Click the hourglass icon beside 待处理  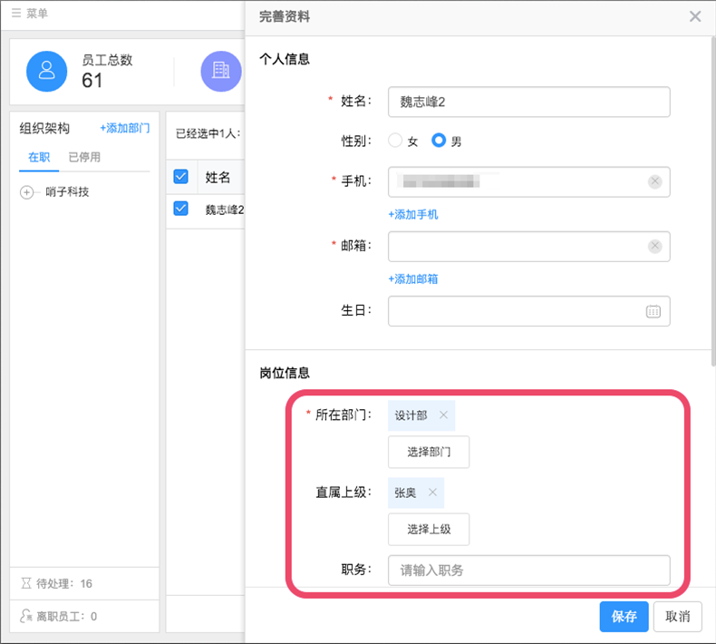(26, 583)
